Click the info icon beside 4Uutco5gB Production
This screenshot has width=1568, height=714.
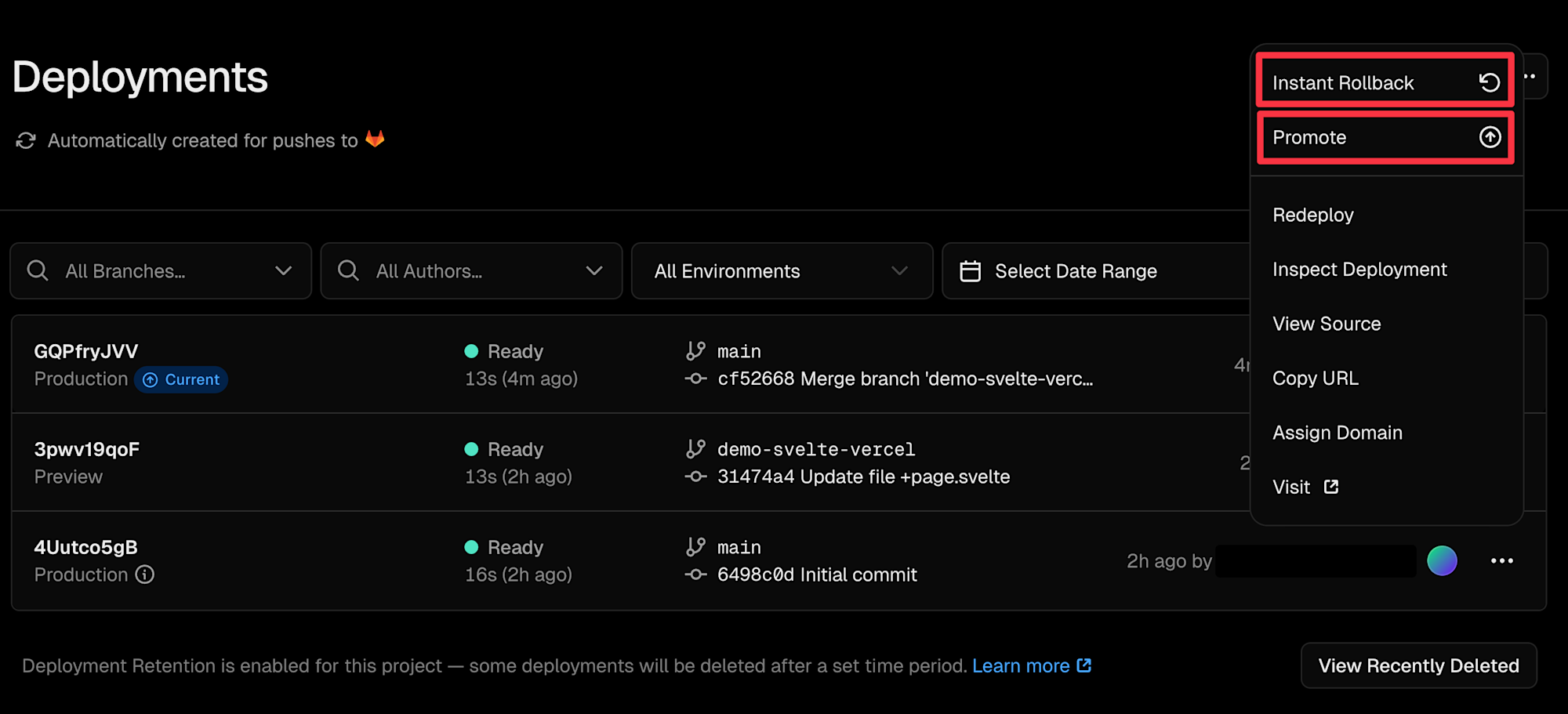145,574
